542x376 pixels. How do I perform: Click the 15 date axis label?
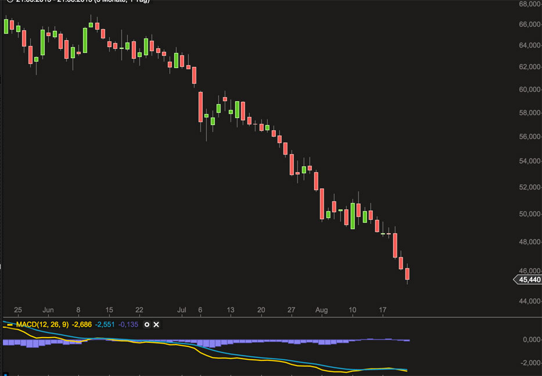click(109, 310)
